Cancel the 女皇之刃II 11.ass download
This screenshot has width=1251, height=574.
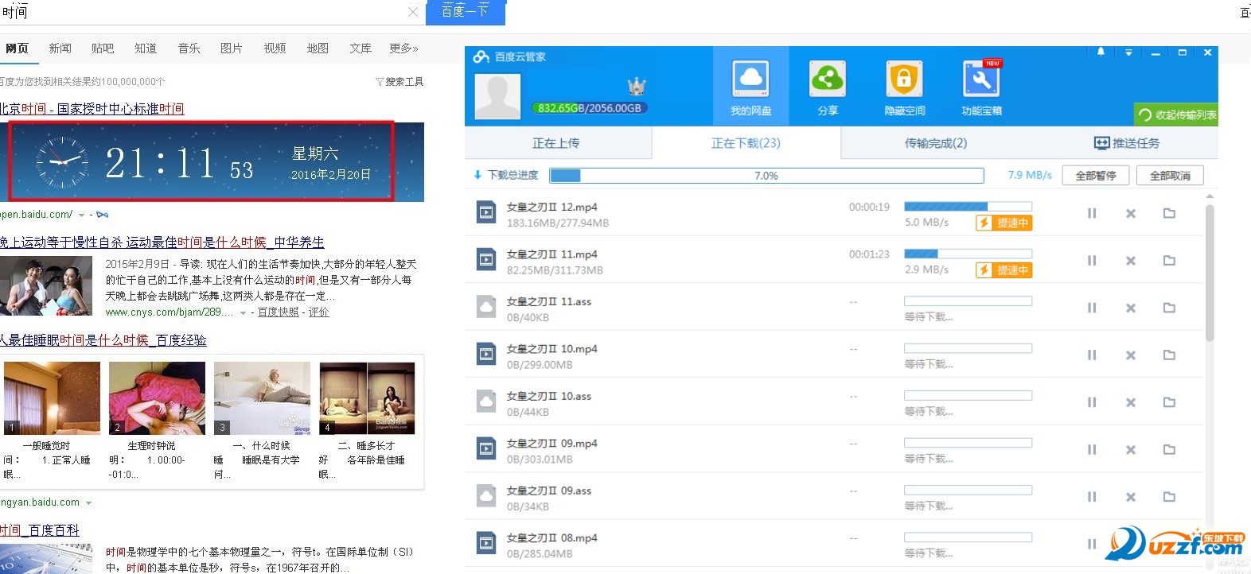click(1130, 308)
